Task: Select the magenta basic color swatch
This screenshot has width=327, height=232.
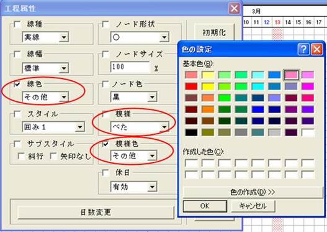Action: [x=308, y=86]
